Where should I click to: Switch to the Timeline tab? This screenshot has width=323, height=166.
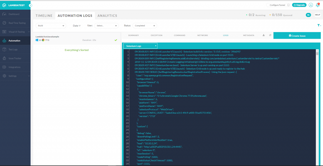point(44,15)
